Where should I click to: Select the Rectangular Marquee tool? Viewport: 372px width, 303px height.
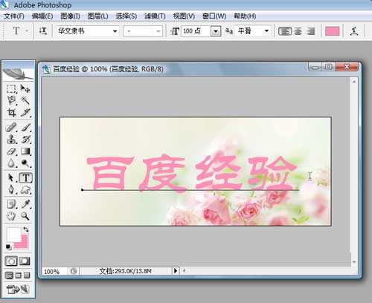click(x=11, y=88)
